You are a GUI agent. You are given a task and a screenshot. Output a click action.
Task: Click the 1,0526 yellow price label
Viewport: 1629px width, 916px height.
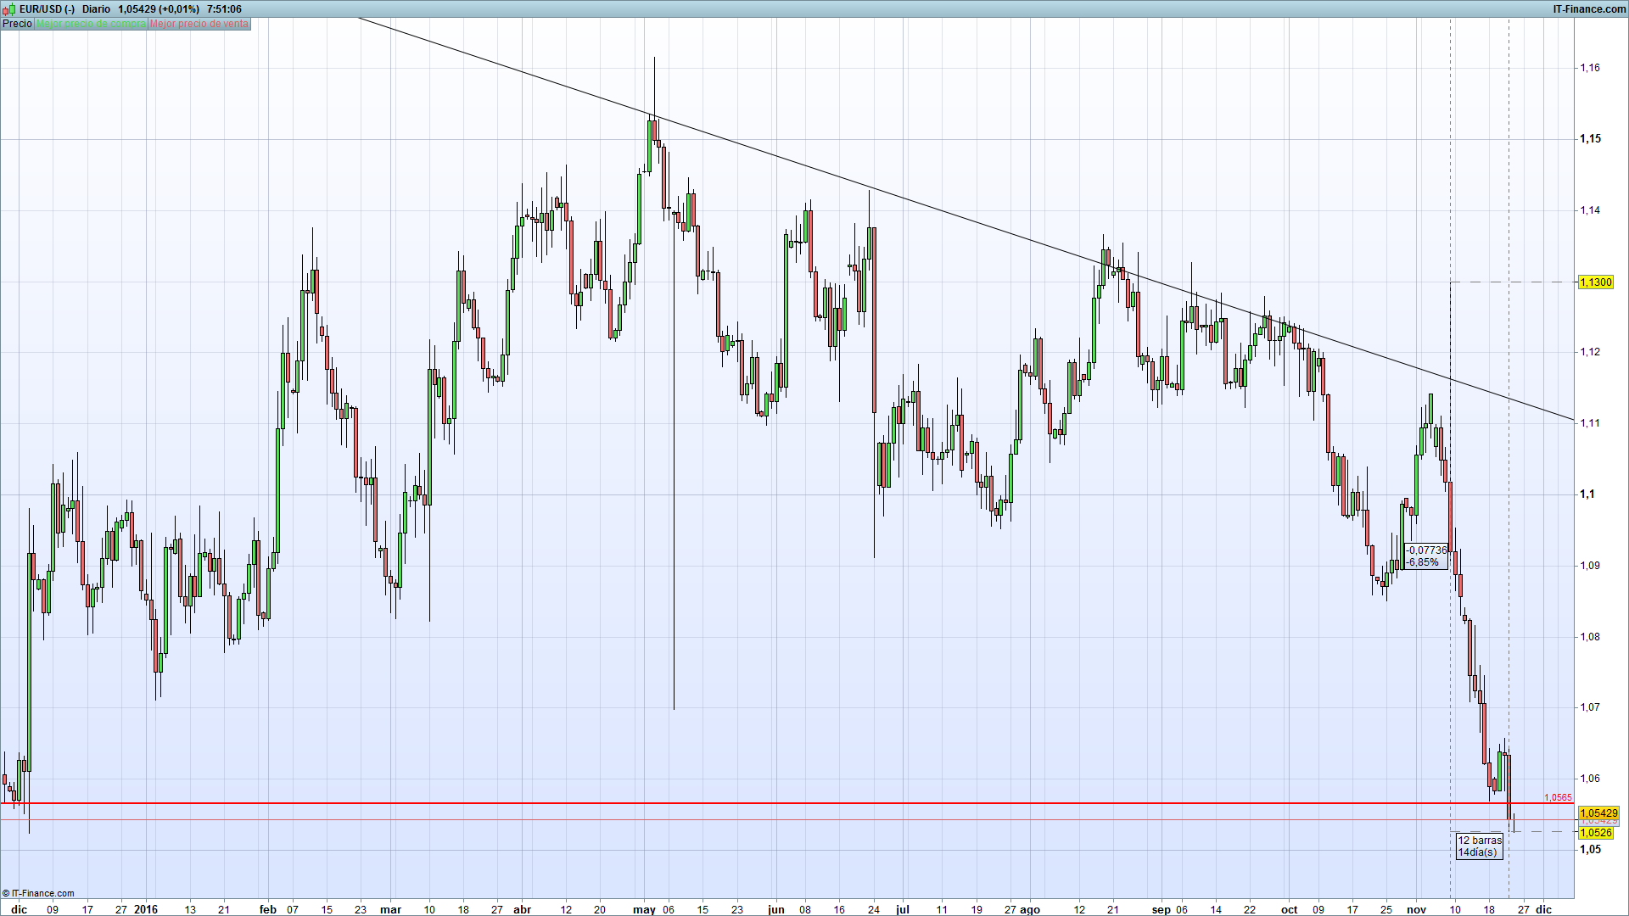pyautogui.click(x=1596, y=833)
